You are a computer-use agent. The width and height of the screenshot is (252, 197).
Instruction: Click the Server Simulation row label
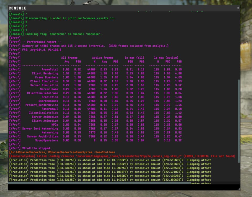(44, 85)
